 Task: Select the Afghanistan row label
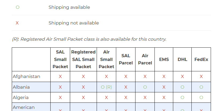point(27,77)
